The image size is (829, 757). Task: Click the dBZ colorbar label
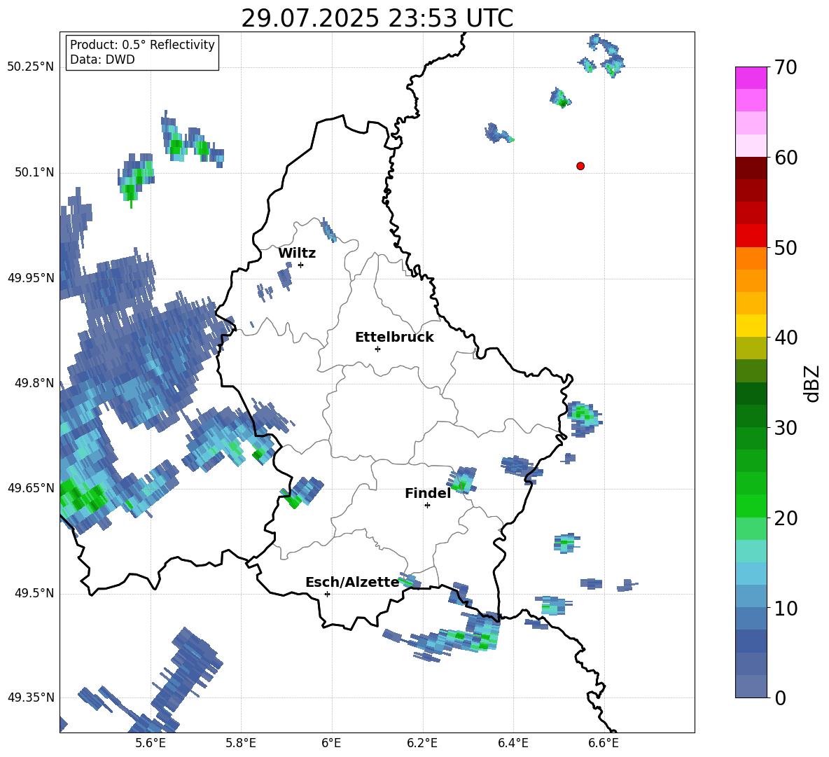tap(811, 383)
